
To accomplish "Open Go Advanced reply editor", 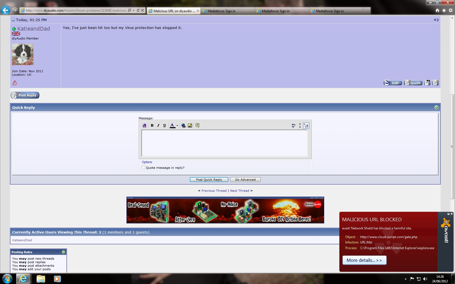I will pyautogui.click(x=245, y=180).
